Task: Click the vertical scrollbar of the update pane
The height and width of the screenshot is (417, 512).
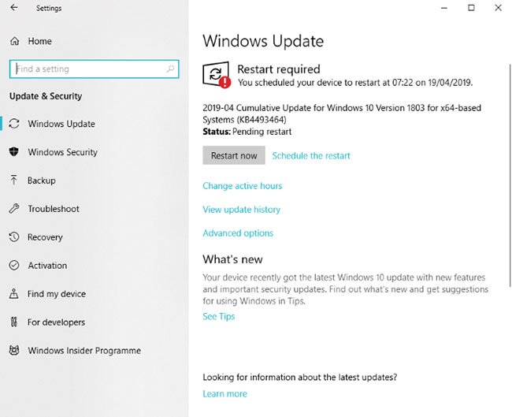Action: coord(510,176)
